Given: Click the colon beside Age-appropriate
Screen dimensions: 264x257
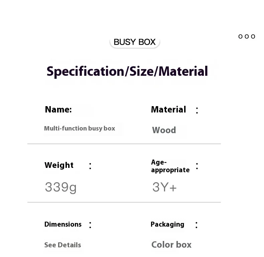Looking at the screenshot, I should [x=197, y=166].
